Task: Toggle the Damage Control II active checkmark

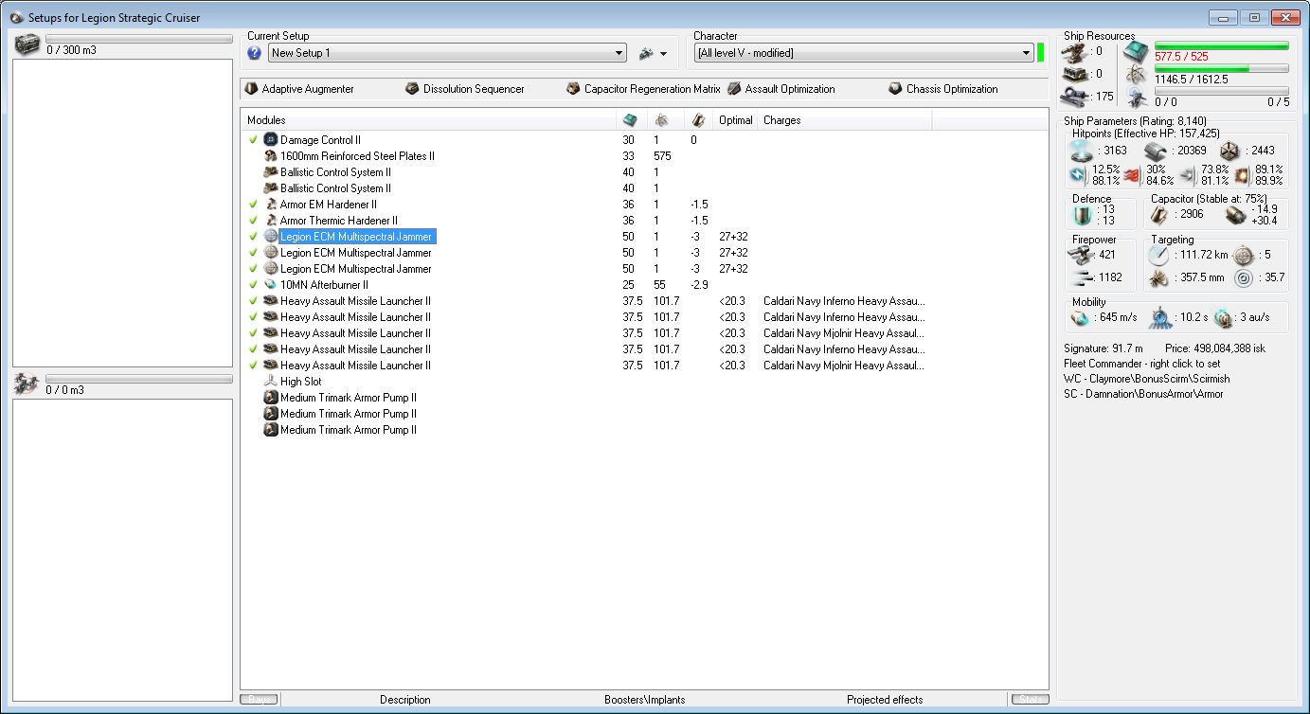Action: (253, 140)
